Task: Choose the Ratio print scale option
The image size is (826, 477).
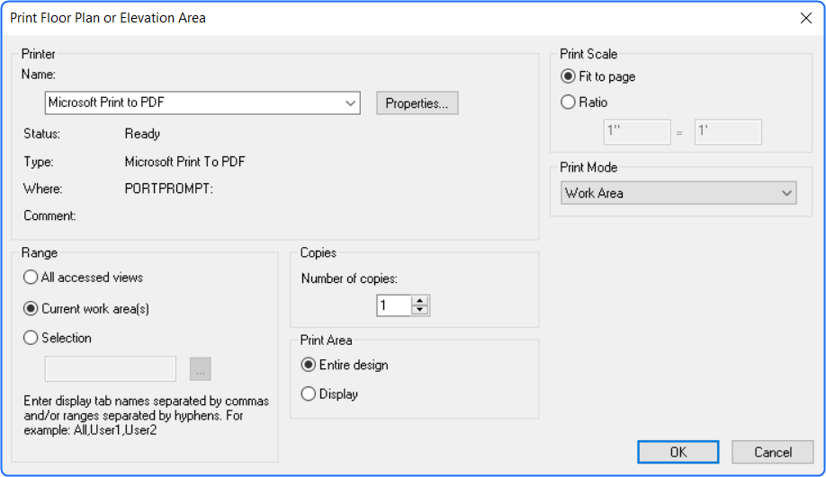Action: (568, 102)
